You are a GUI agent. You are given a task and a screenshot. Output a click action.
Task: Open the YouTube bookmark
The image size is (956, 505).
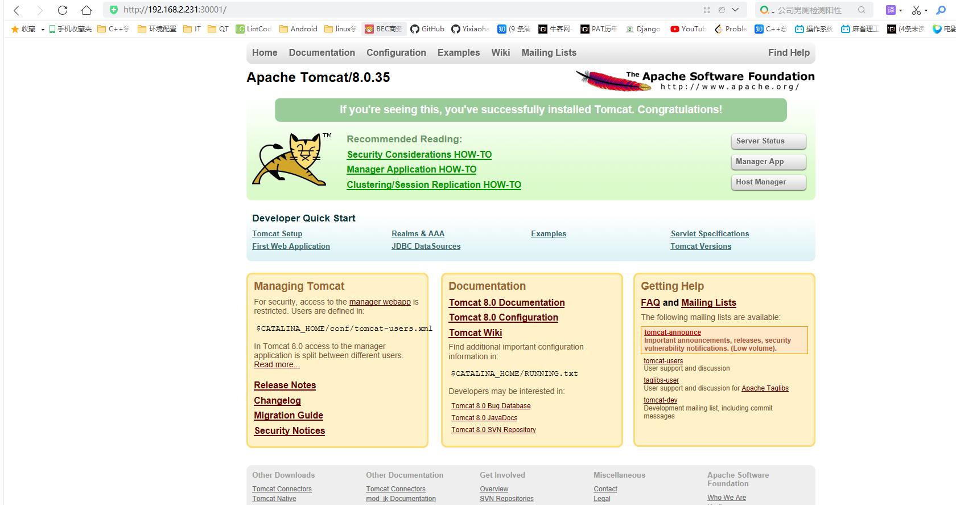click(688, 29)
